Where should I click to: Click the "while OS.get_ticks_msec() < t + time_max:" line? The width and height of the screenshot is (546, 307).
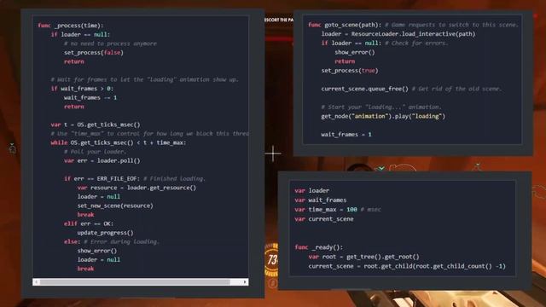119,142
